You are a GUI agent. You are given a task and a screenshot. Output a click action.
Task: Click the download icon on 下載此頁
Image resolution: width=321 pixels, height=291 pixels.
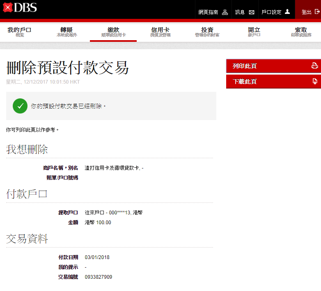[x=314, y=81]
